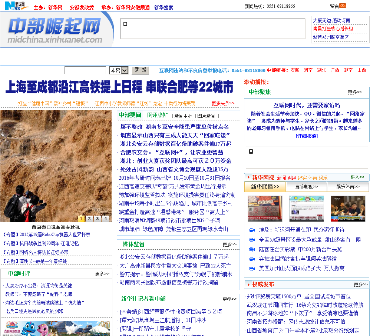Click 财经 category link beside 新华网视

tap(292, 178)
